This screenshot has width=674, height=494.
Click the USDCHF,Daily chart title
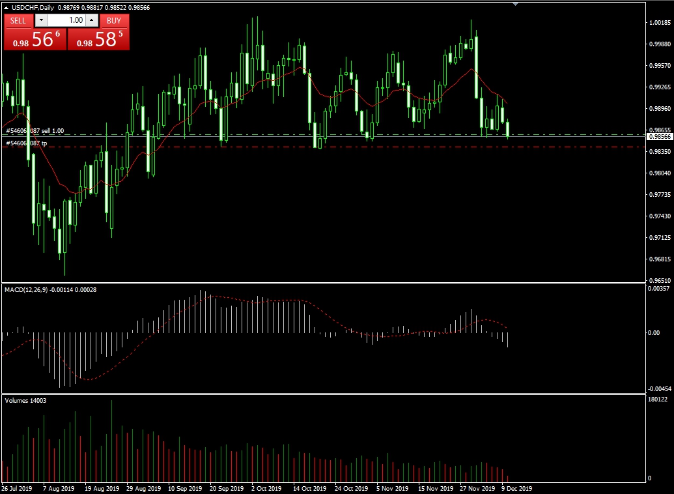(x=33, y=7)
